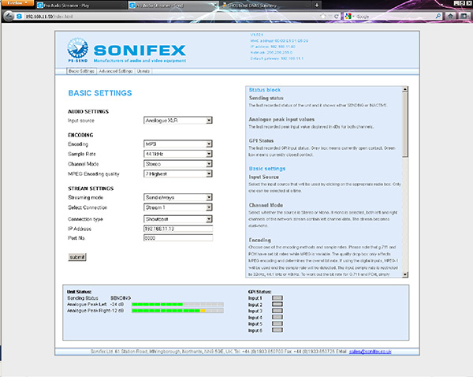Click the sales email link in footer

point(371,352)
